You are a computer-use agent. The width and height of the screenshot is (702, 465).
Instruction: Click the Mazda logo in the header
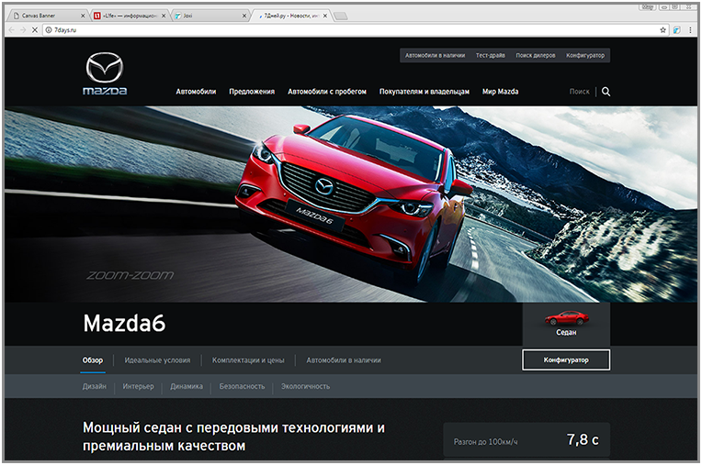[105, 73]
